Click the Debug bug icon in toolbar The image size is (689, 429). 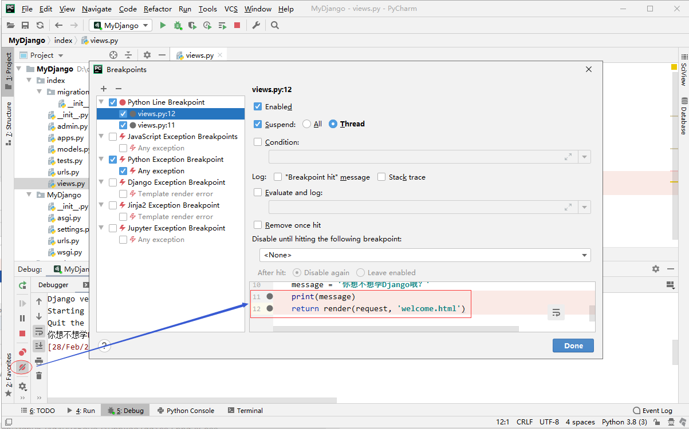(178, 25)
